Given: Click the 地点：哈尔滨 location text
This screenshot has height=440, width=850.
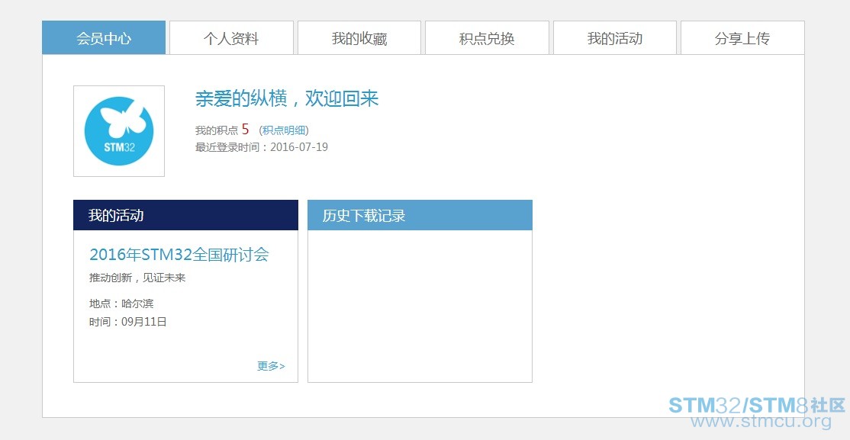Looking at the screenshot, I should [x=121, y=304].
